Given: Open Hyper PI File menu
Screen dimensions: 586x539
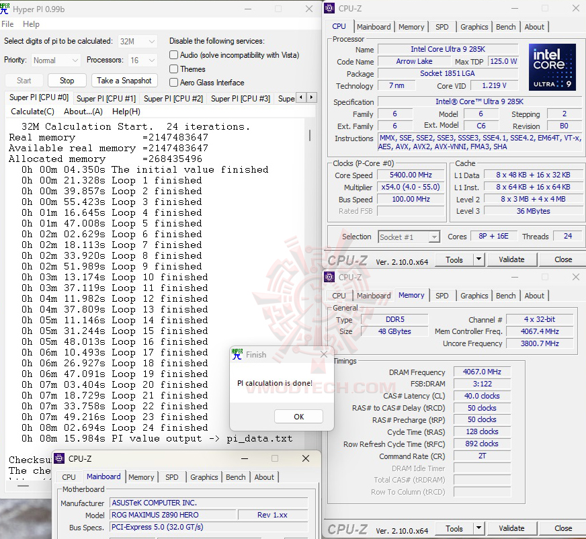Looking at the screenshot, I should pyautogui.click(x=7, y=24).
